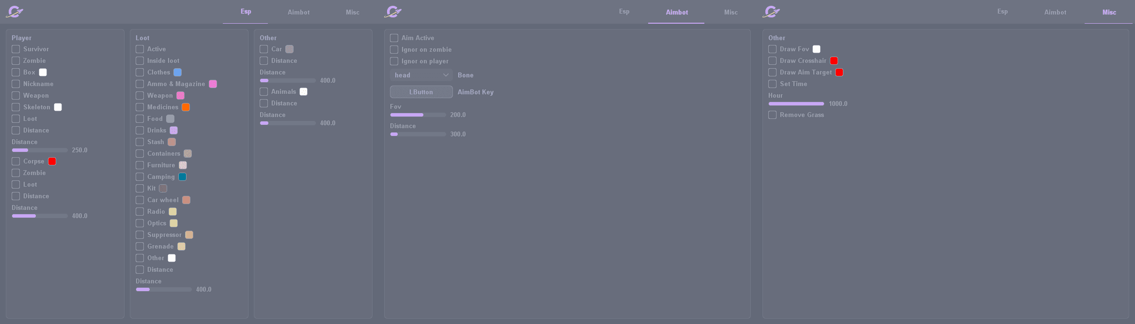1135x324 pixels.
Task: Click the Fov slider track
Action: 418,115
